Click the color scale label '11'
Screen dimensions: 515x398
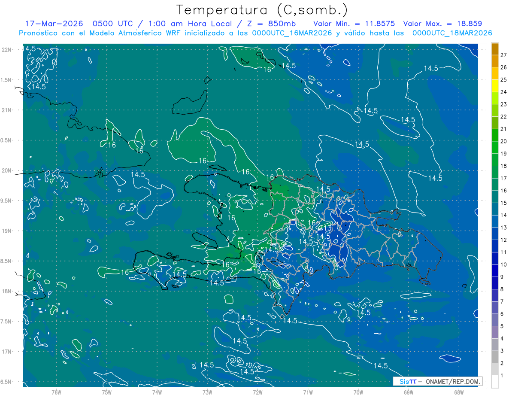504,252
